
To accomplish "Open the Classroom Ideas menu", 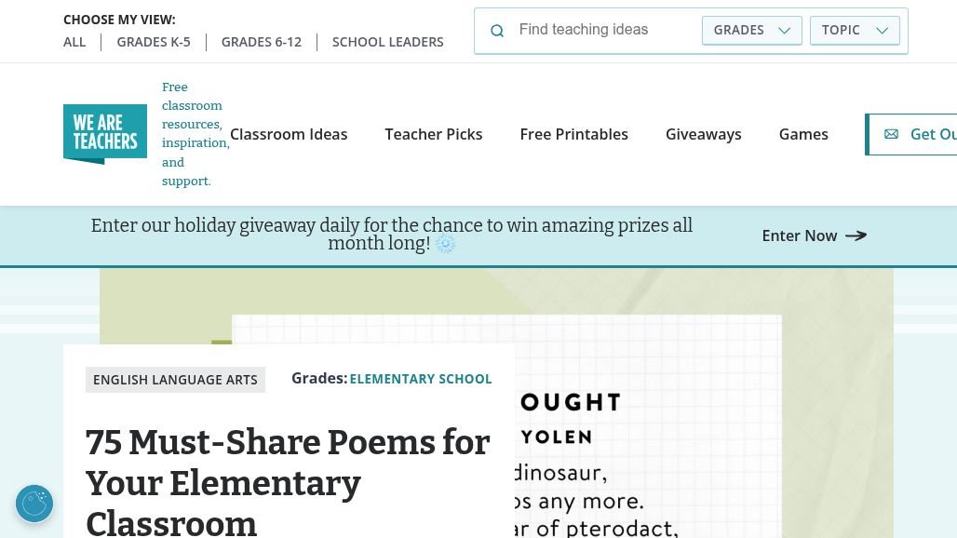I will coord(289,134).
